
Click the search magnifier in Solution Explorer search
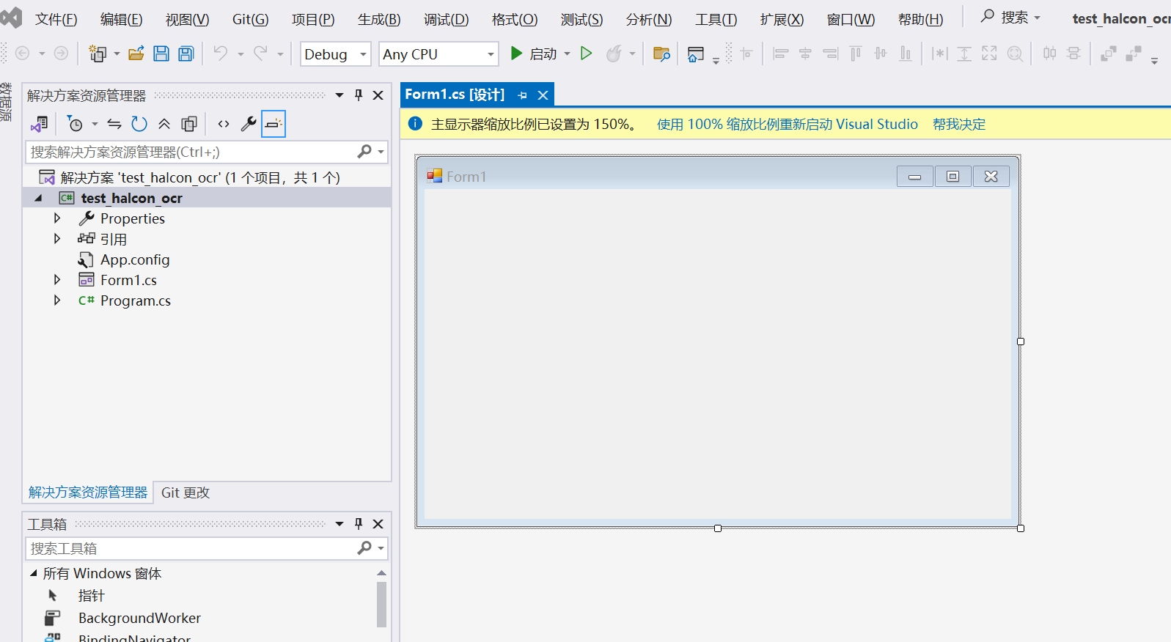click(x=364, y=152)
